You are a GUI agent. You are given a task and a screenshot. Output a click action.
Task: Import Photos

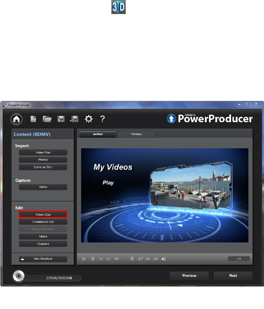43,160
